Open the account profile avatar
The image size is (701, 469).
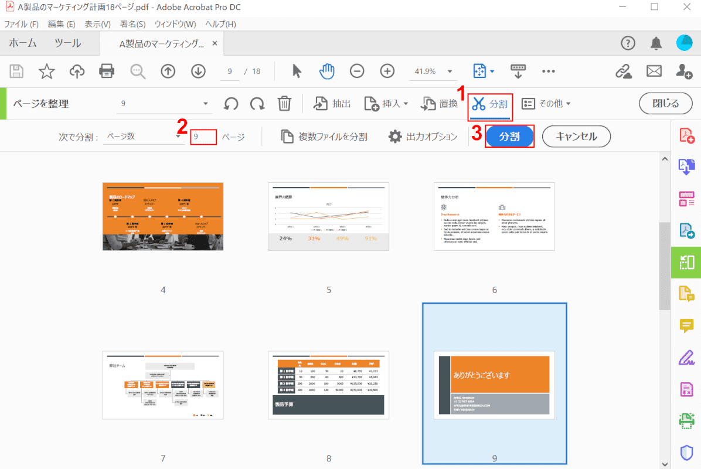coord(685,43)
